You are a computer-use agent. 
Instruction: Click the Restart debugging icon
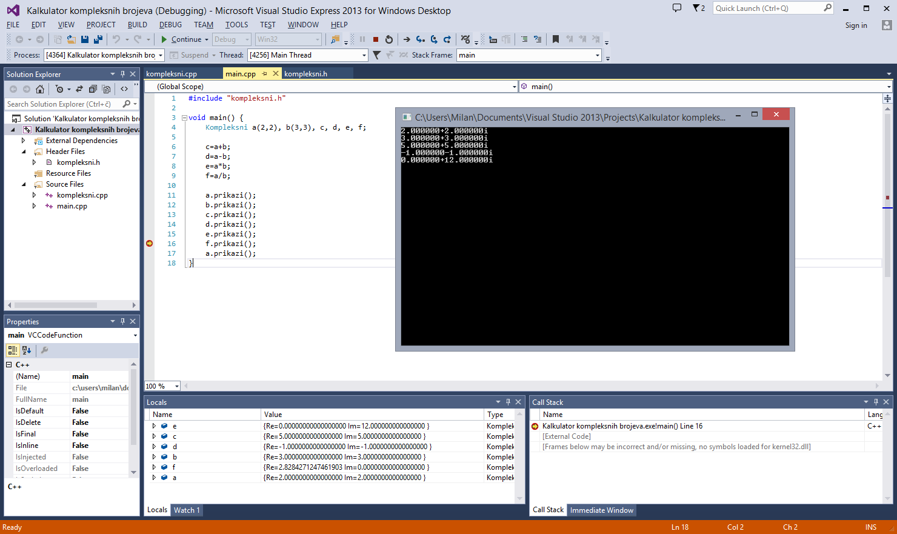[389, 39]
